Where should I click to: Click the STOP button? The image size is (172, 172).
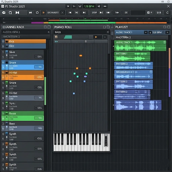(94, 12)
